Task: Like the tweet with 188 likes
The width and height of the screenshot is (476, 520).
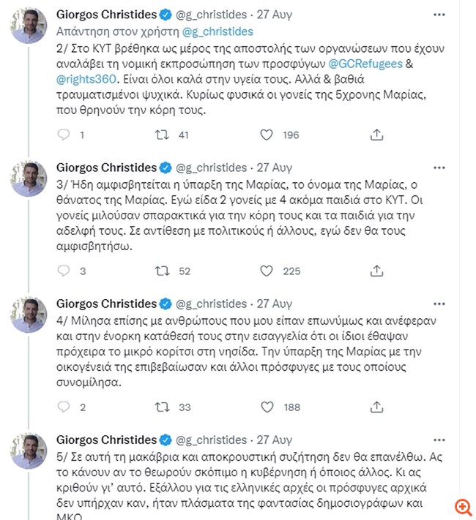Action: pos(267,407)
